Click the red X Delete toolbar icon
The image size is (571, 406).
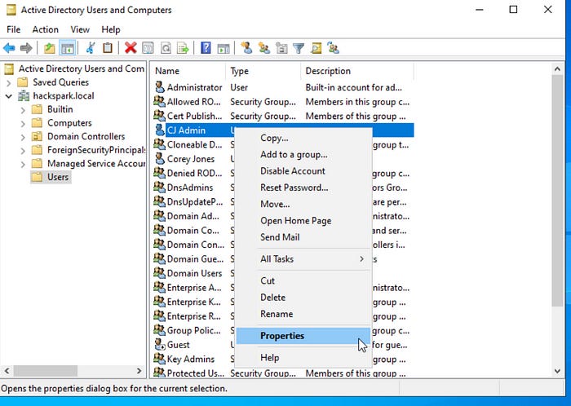point(131,48)
